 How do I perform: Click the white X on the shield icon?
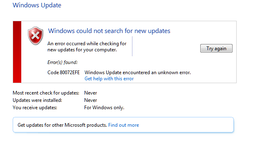coord(35,35)
